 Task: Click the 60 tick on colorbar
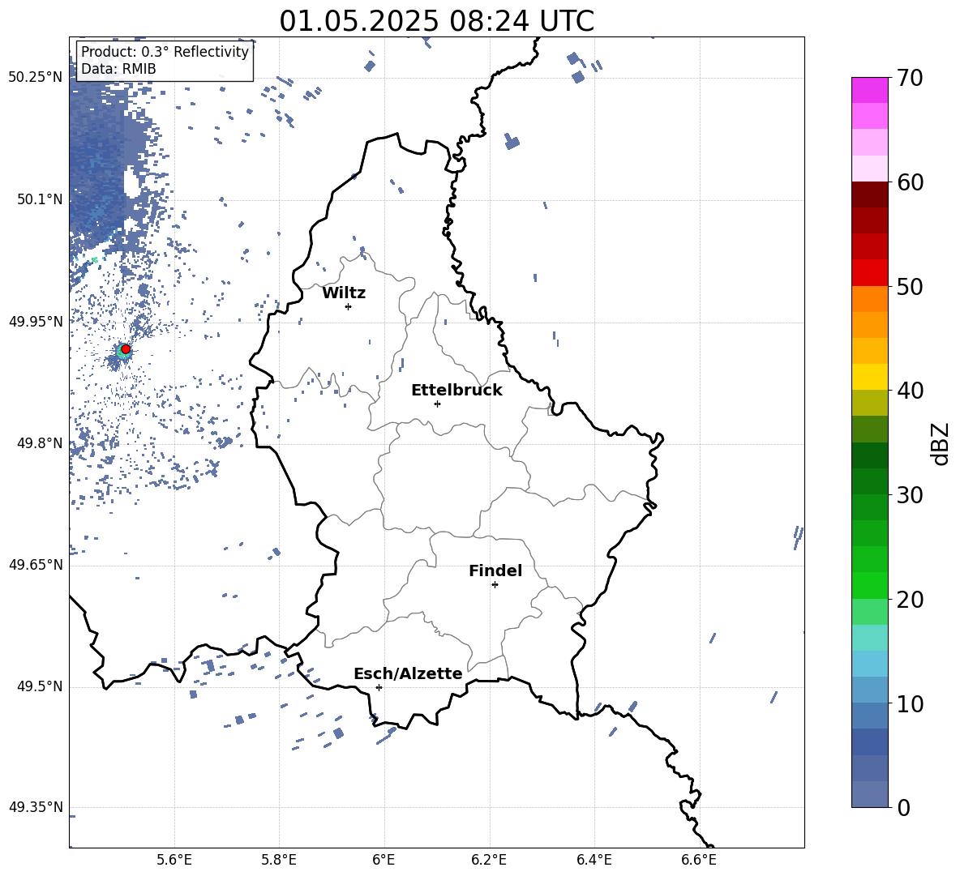tap(910, 182)
